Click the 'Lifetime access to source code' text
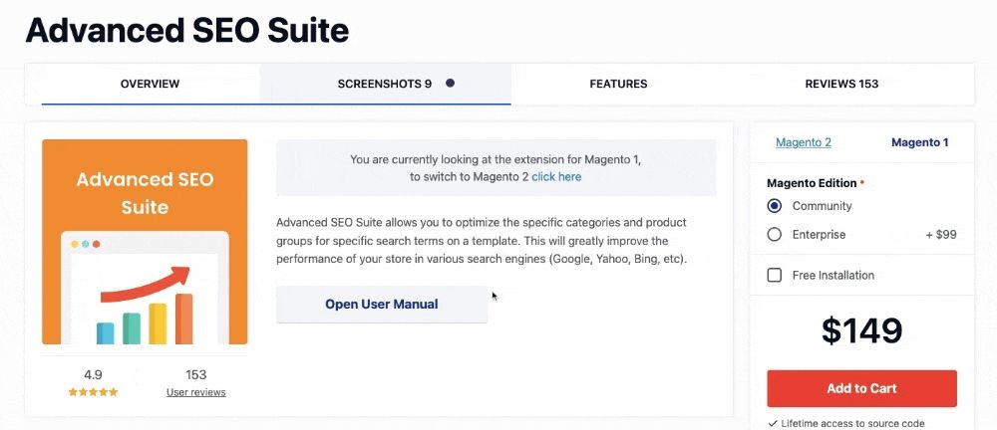Screen dimensions: 997x430 [x=852, y=424]
